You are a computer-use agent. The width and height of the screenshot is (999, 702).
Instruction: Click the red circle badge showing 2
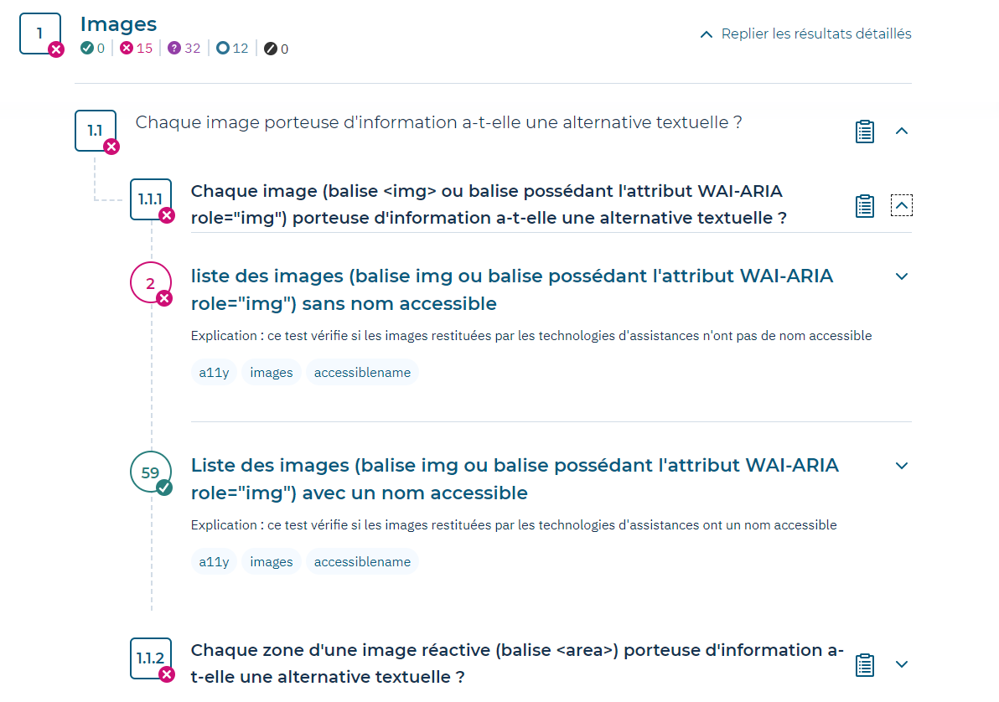pyautogui.click(x=151, y=283)
